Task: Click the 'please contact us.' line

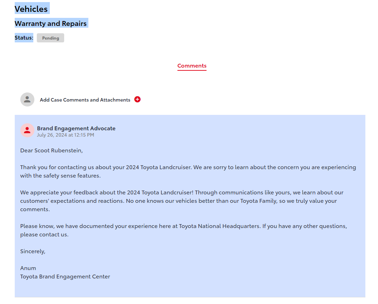Action: [x=44, y=235]
